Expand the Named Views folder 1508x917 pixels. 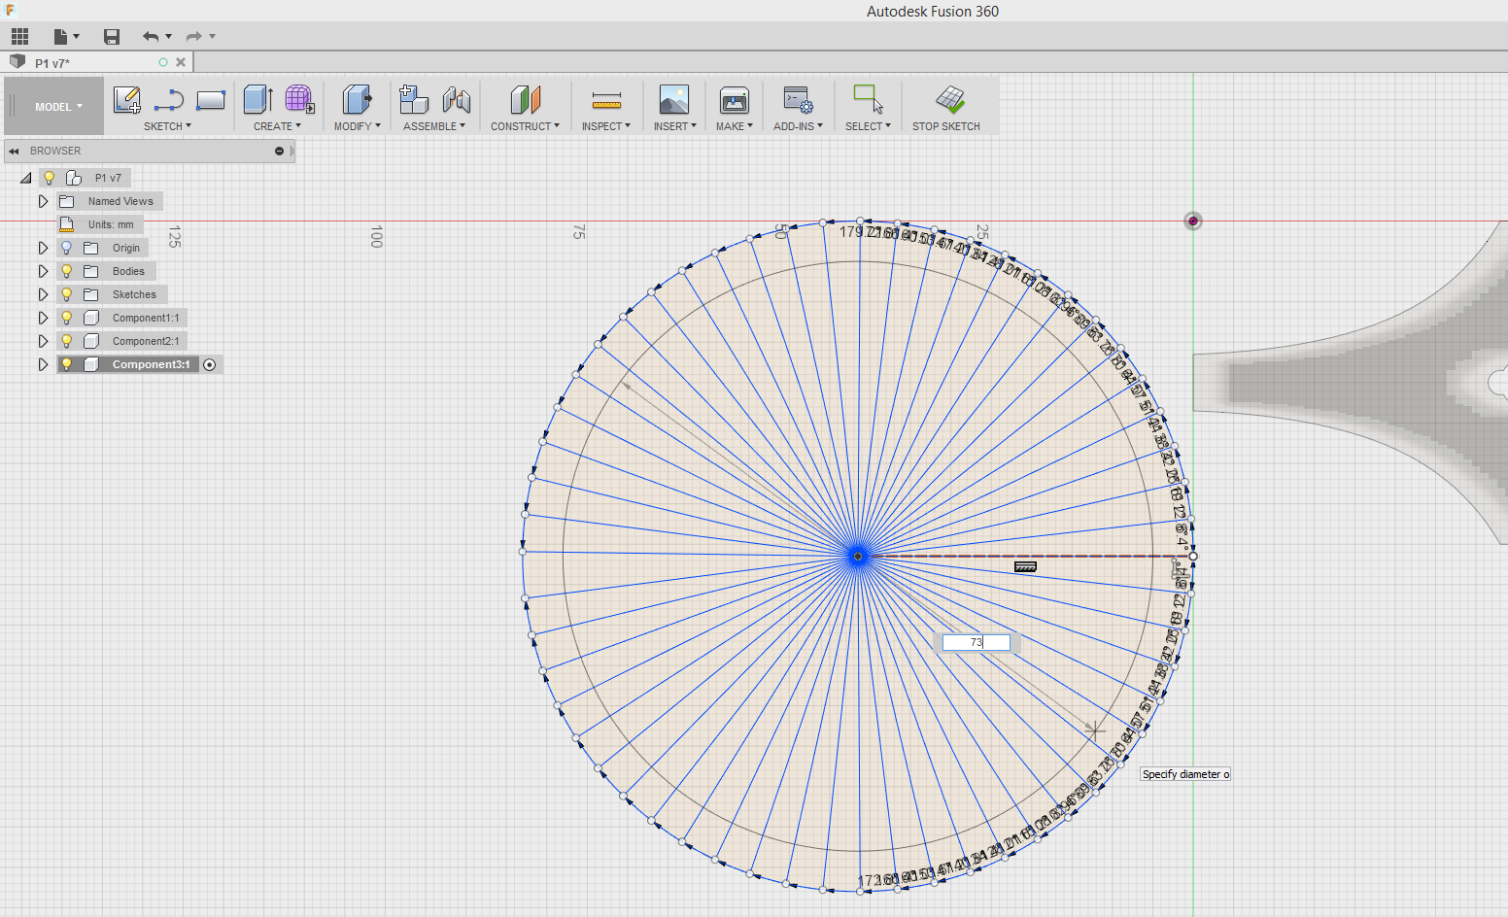pyautogui.click(x=43, y=201)
